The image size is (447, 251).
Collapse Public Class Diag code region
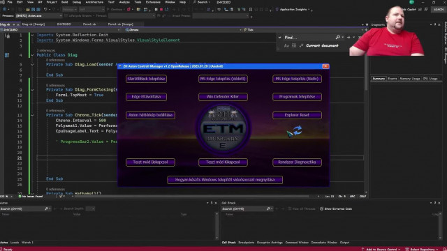tap(32, 55)
